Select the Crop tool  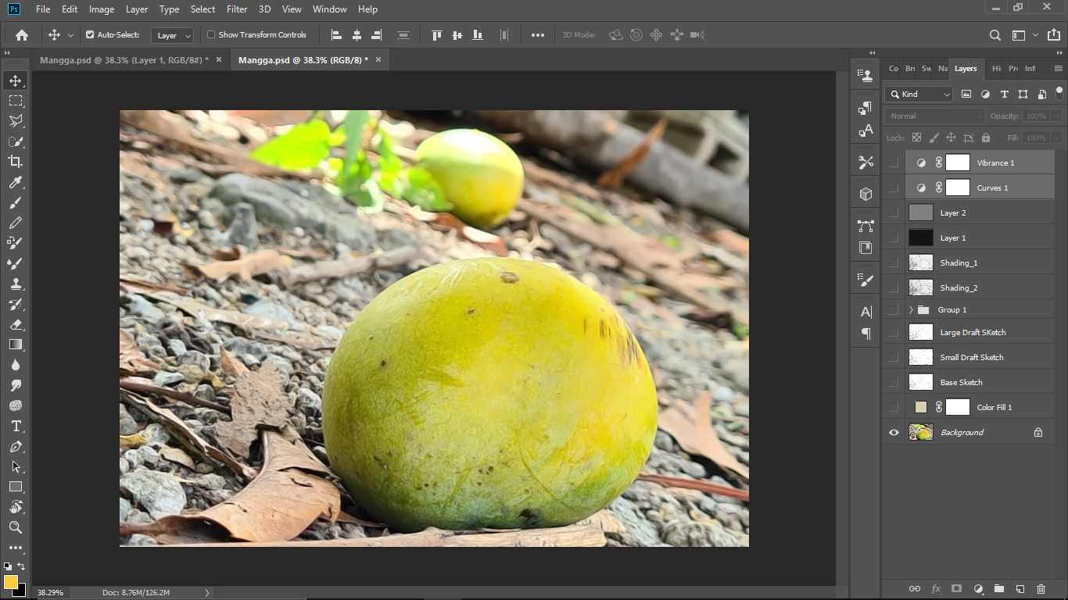16,162
